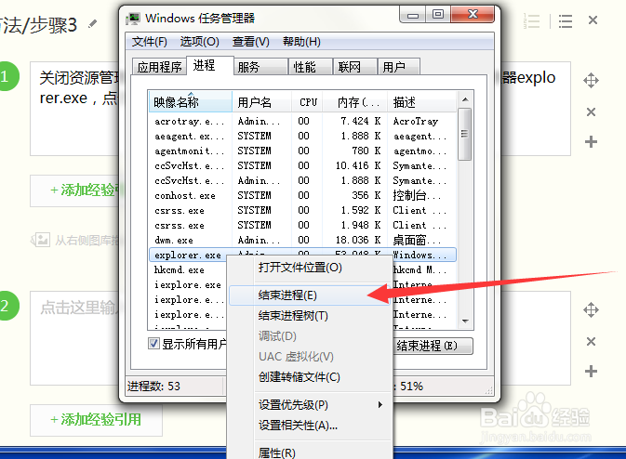
Task: Minimize the Task Manager window
Action: (413, 15)
